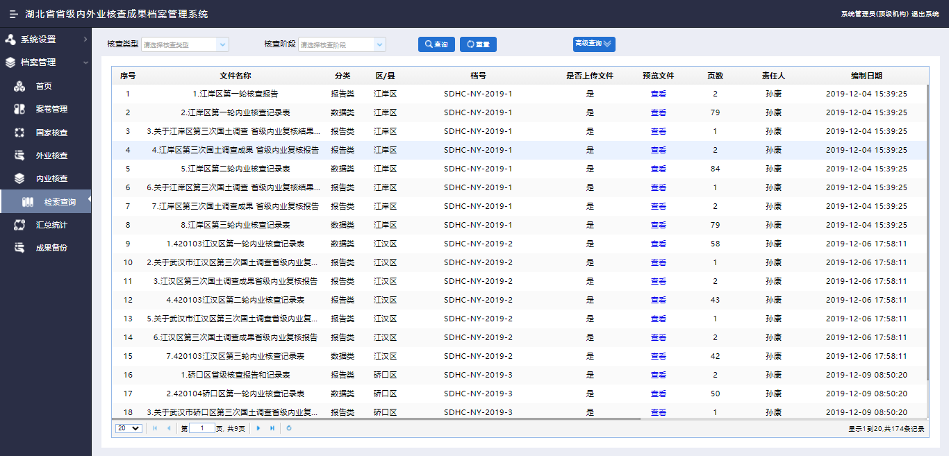
Task: Click 查看 link in row 12
Action: pyautogui.click(x=658, y=300)
